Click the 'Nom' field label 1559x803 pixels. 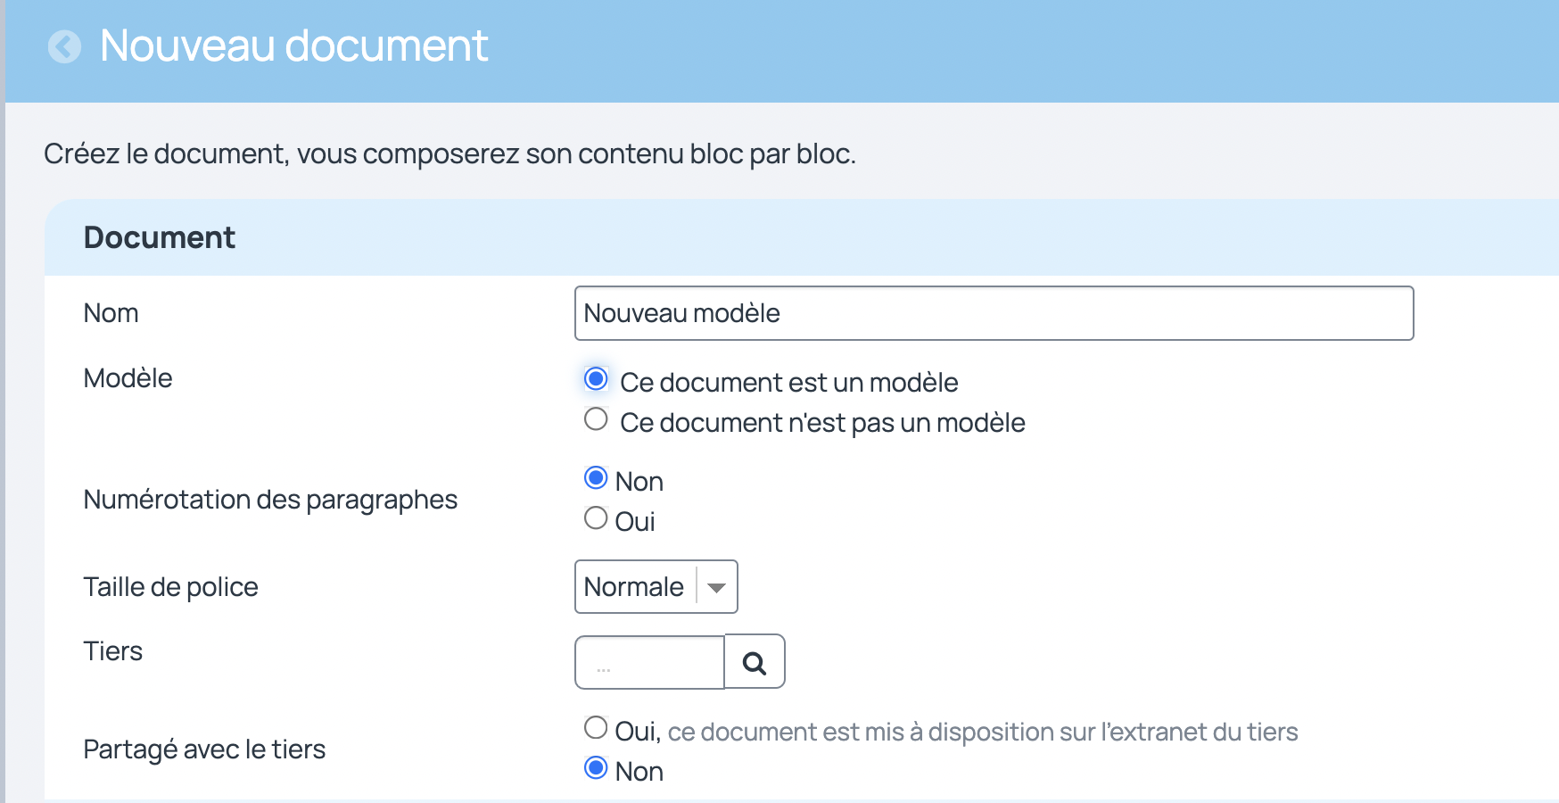pyautogui.click(x=111, y=313)
